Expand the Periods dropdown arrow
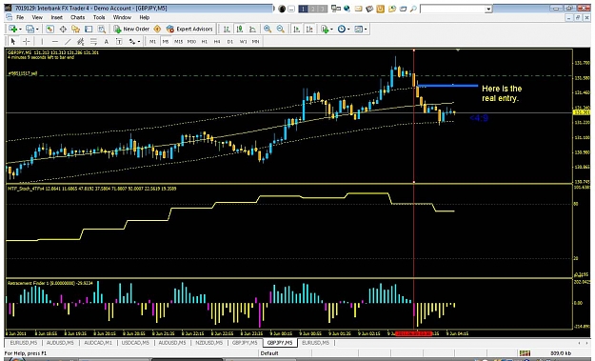This screenshot has height=361, width=595. point(348,30)
